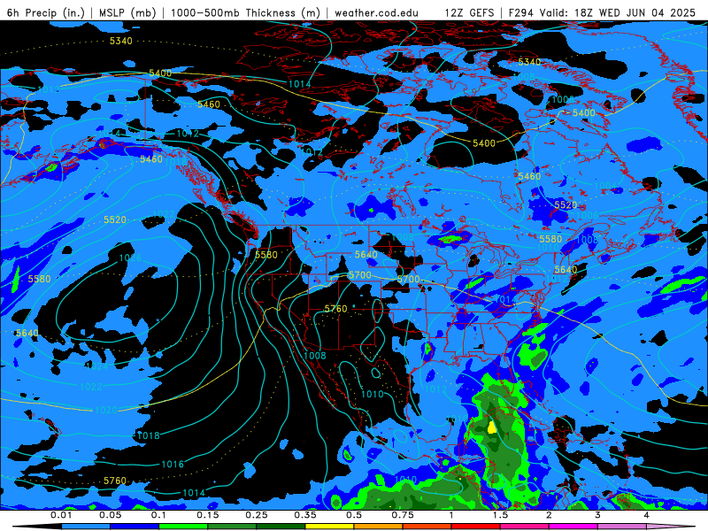Click the 'weather.cod.edu' text in header
Image resolution: width=708 pixels, height=531 pixels.
click(x=376, y=12)
